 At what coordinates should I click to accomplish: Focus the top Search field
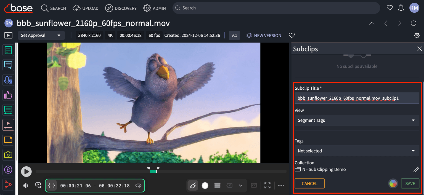click(276, 8)
